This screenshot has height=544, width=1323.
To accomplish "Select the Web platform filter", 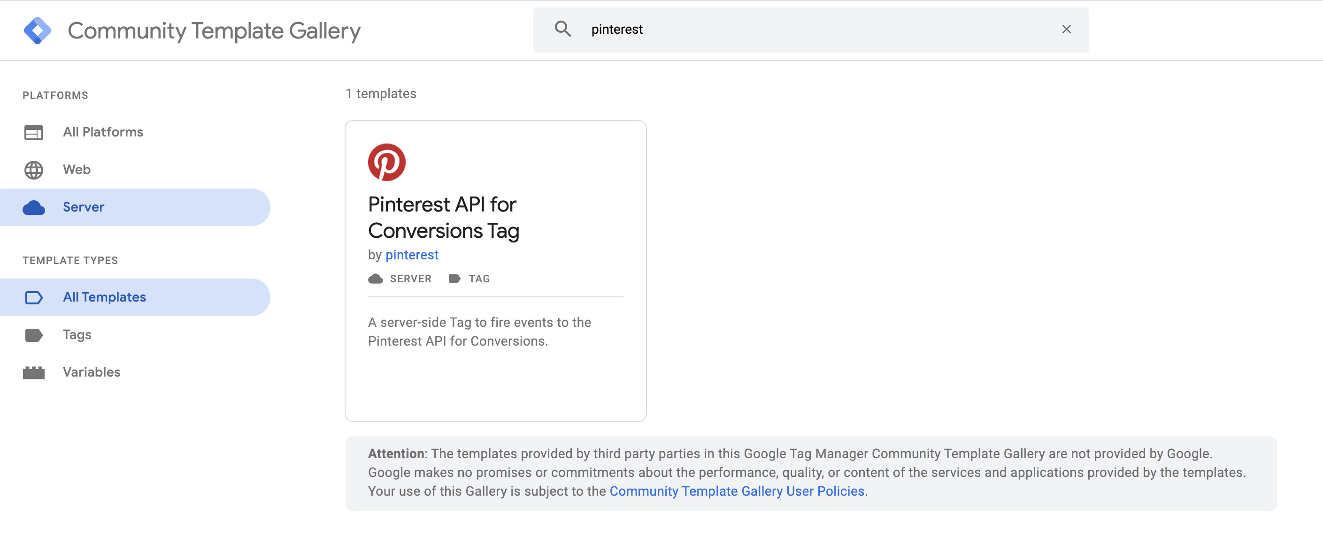I will click(x=135, y=170).
